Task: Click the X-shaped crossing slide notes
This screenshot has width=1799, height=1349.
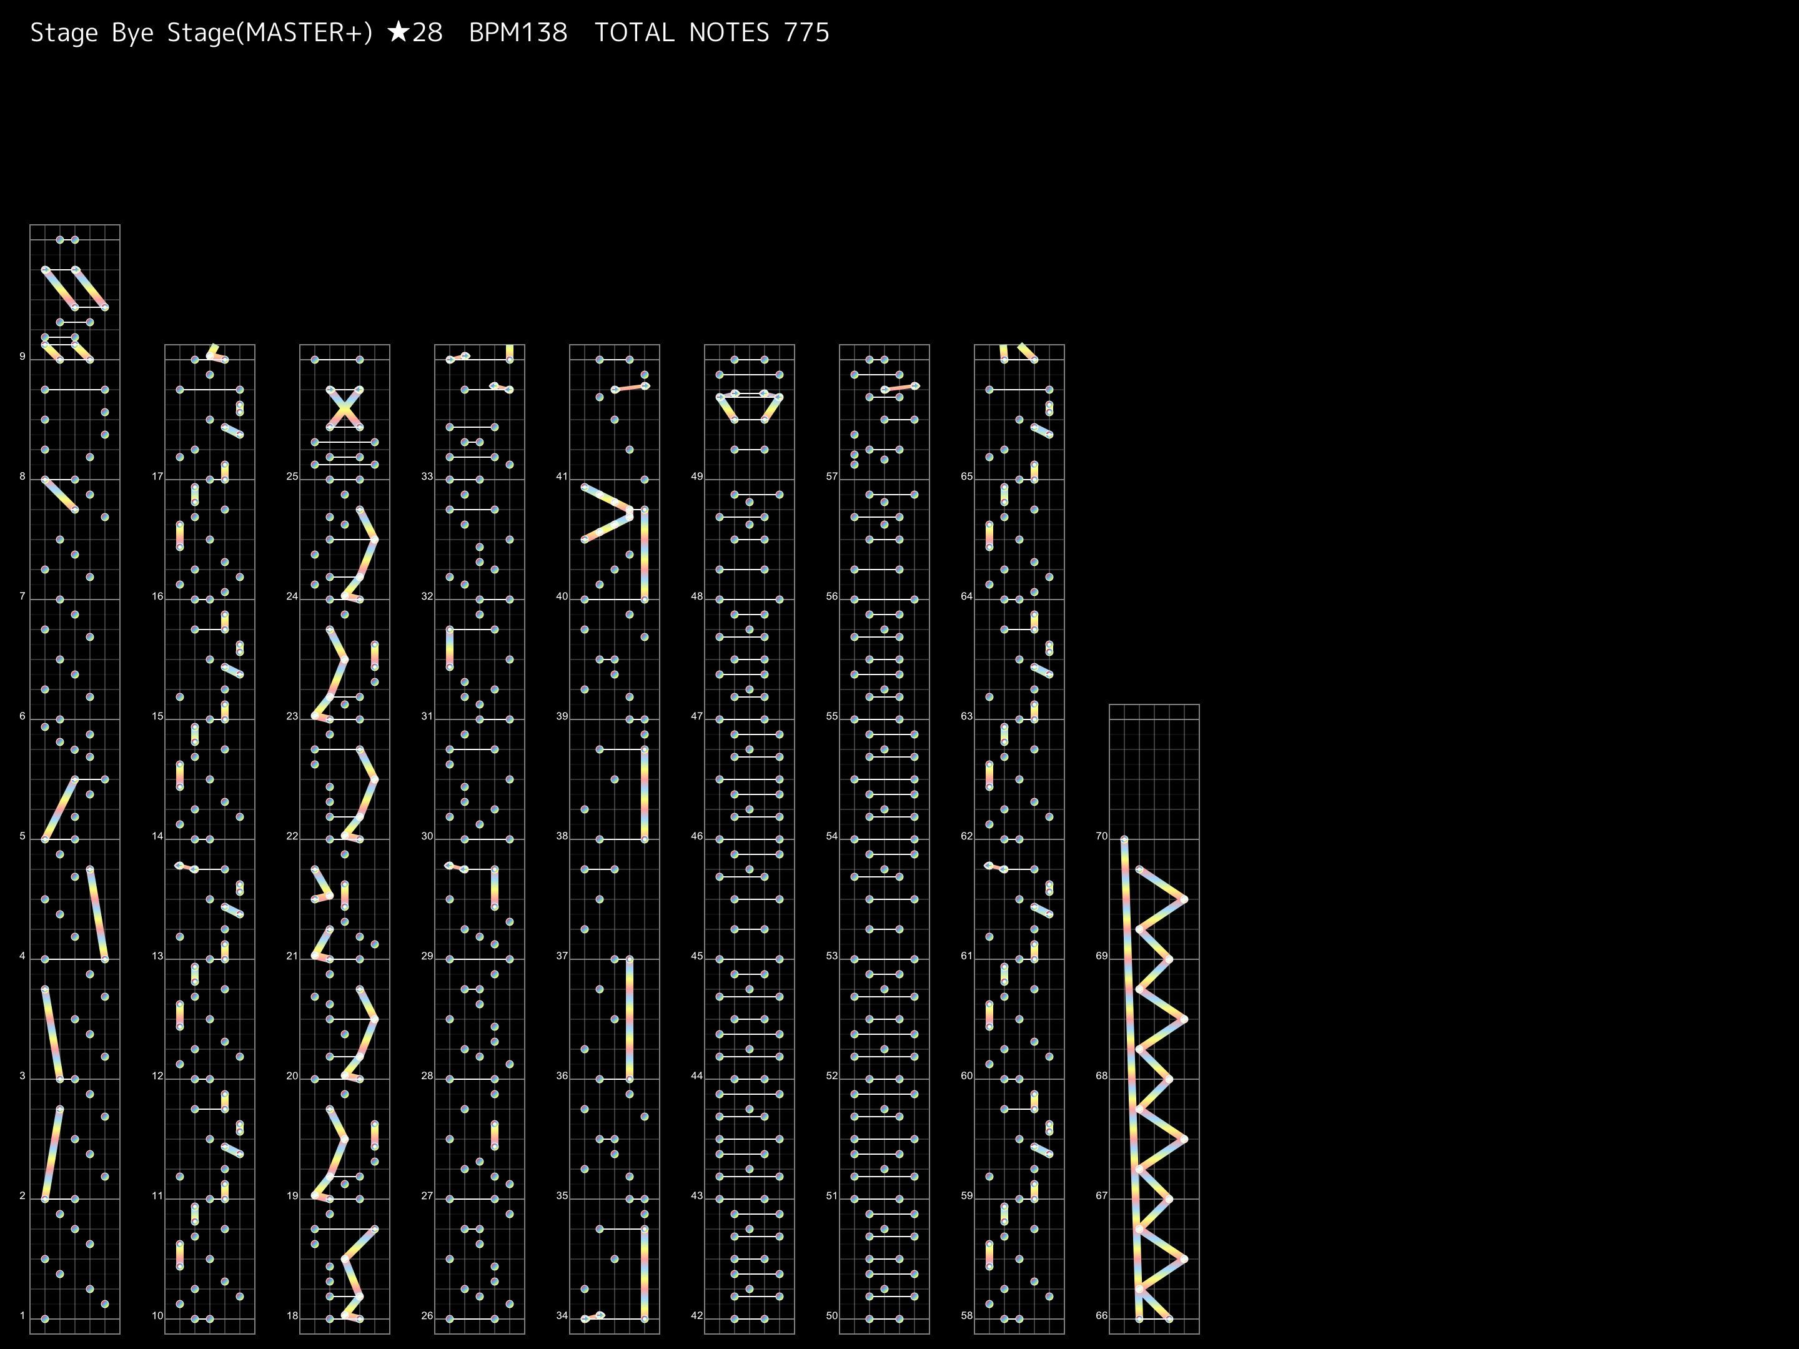Action: (x=344, y=408)
